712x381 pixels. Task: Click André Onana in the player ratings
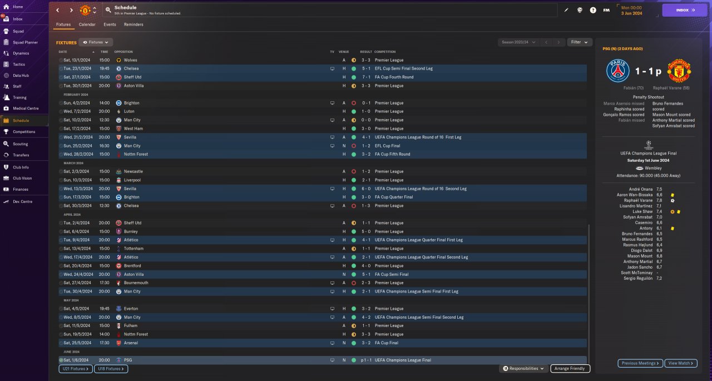pyautogui.click(x=641, y=189)
